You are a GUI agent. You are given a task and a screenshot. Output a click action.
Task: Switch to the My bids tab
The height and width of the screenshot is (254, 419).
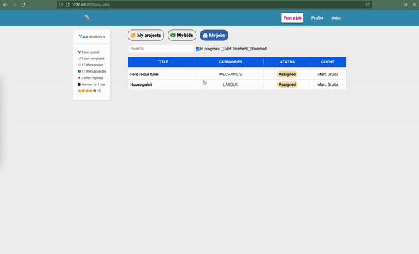click(182, 36)
